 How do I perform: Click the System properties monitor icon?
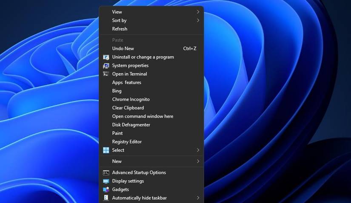(106, 66)
